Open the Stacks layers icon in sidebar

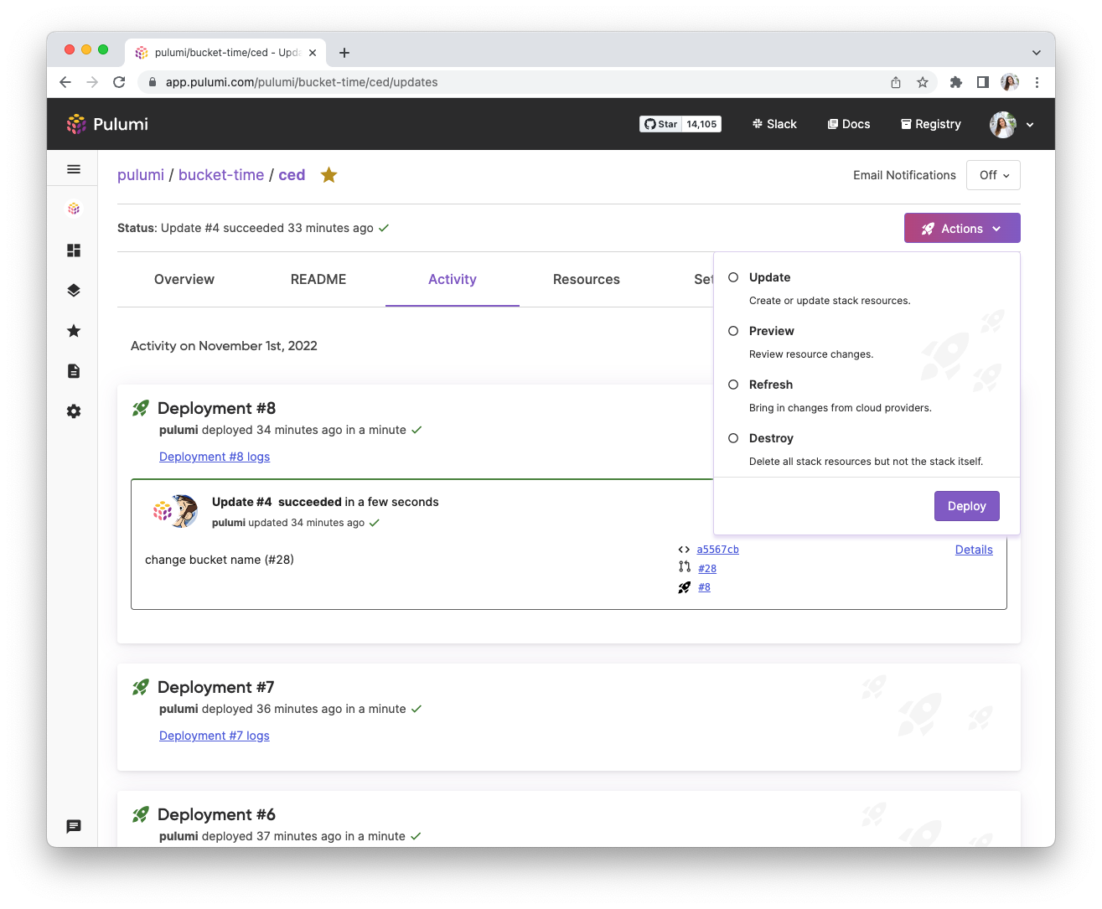coord(74,291)
